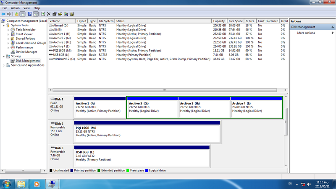336x189 pixels.
Task: Click the Open folder toolbar icon
Action: [x=60, y=14]
